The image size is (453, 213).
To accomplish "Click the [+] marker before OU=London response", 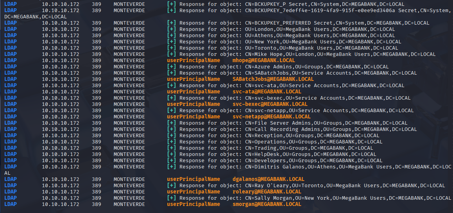I will [172, 29].
